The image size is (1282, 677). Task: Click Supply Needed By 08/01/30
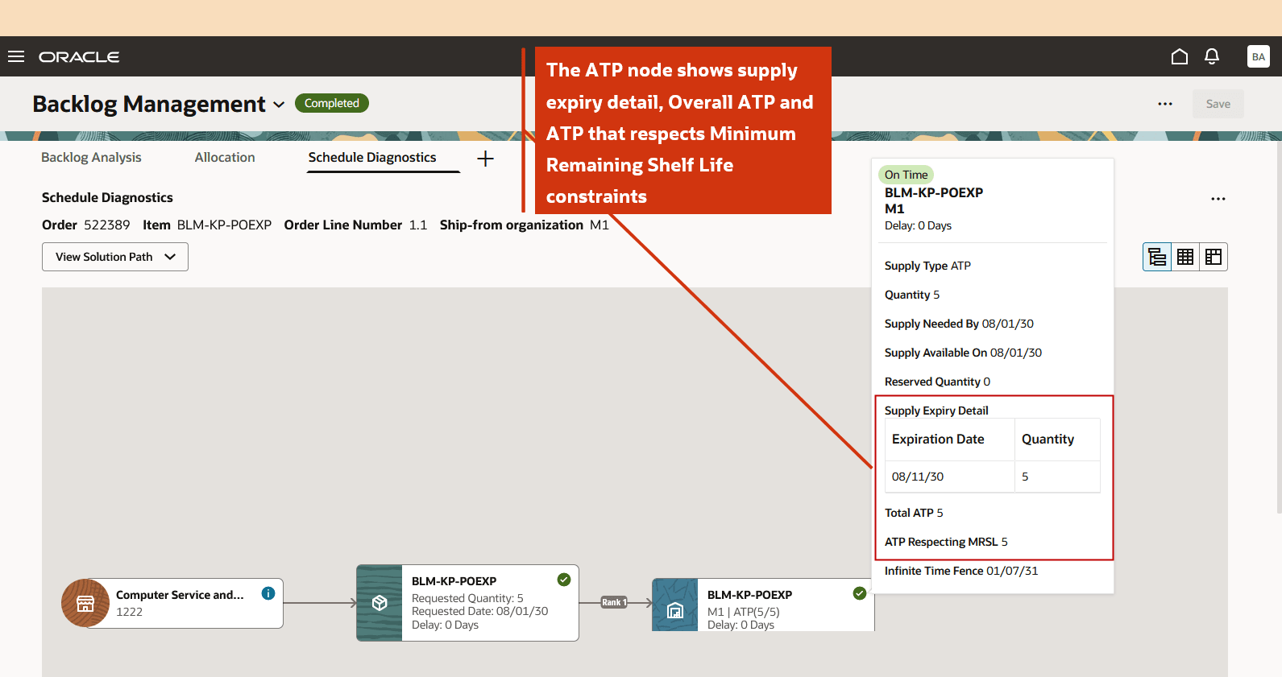click(959, 324)
